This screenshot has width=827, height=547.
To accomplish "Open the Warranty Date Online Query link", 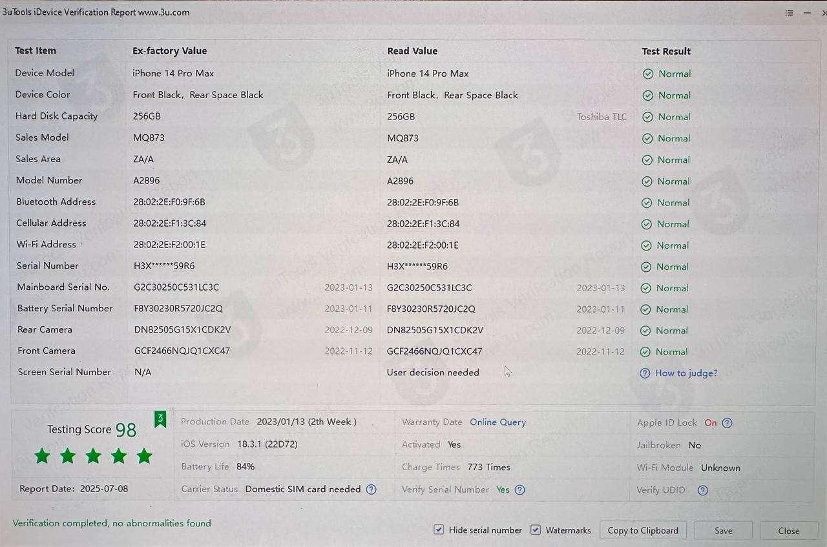I will click(x=498, y=422).
